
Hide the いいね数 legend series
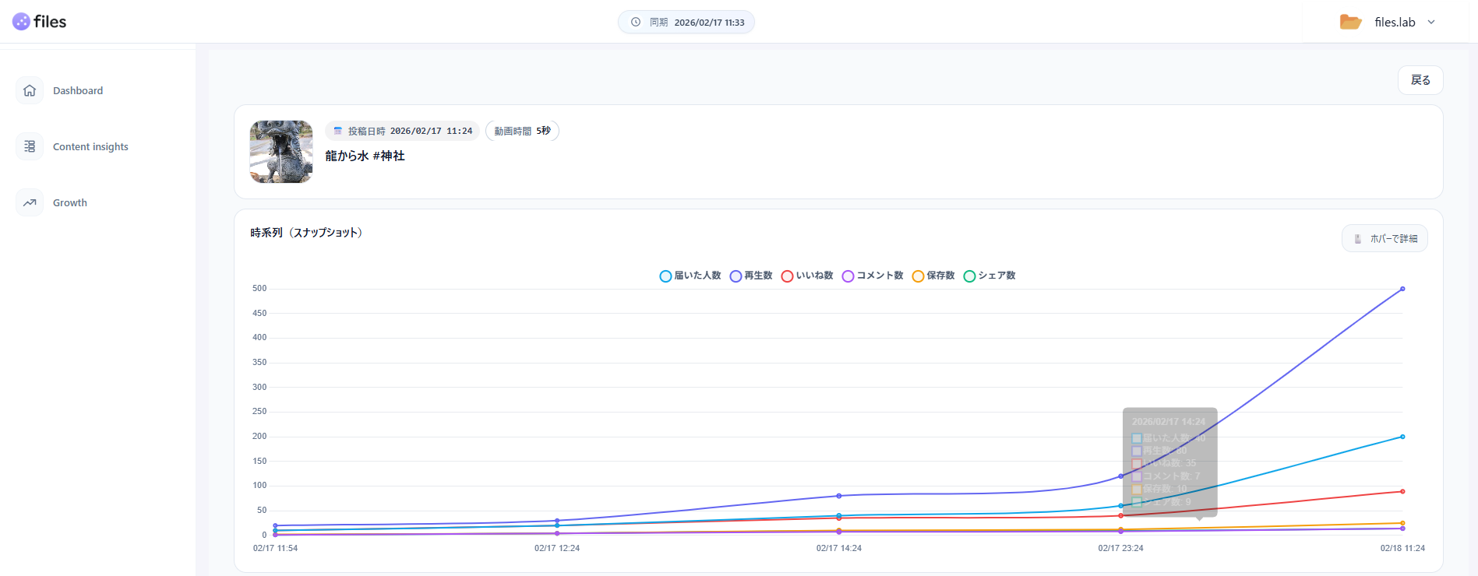[x=806, y=276]
